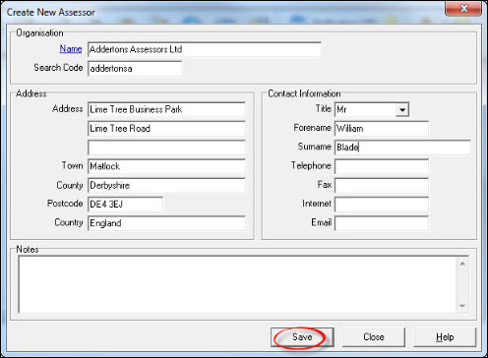Click the Notes scrollbar down arrow

(462, 306)
